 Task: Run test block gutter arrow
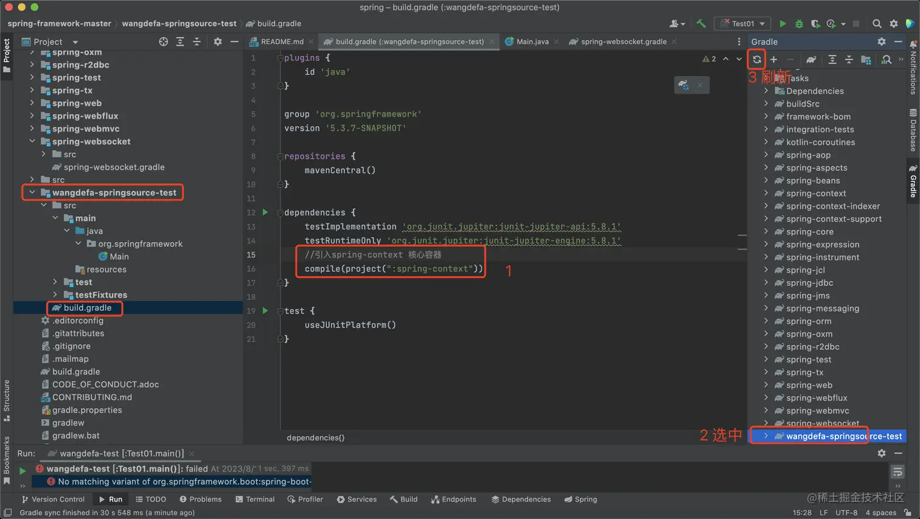tap(265, 310)
